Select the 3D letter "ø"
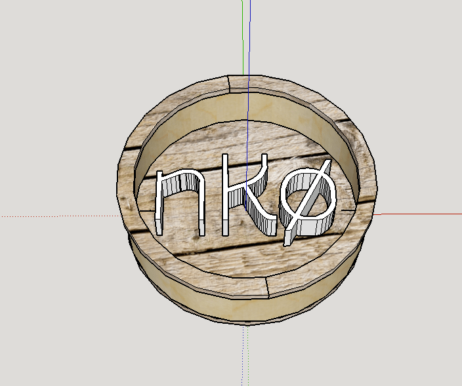This screenshot has width=462, height=386. [306, 203]
